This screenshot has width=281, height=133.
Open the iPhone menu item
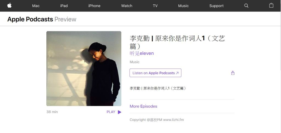click(x=94, y=6)
